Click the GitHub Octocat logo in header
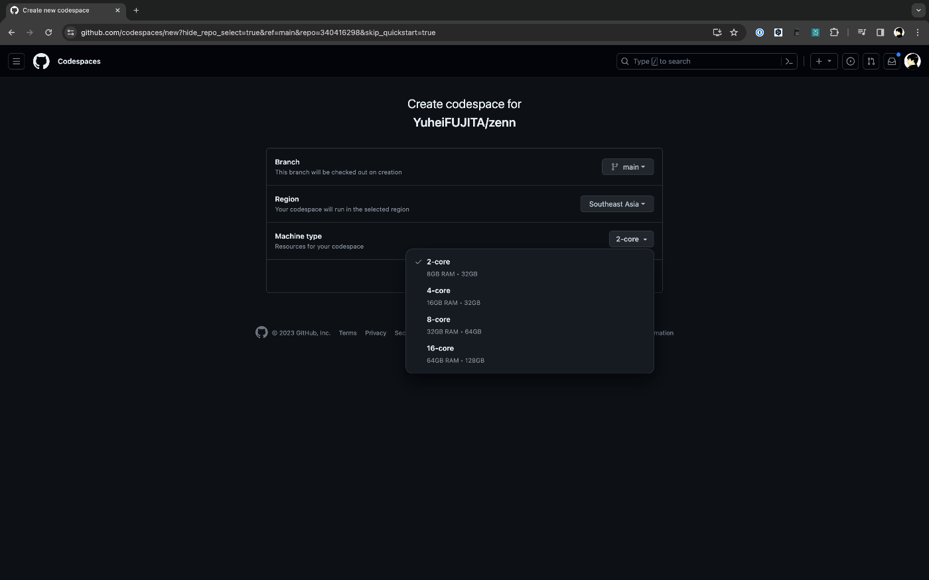 41,61
